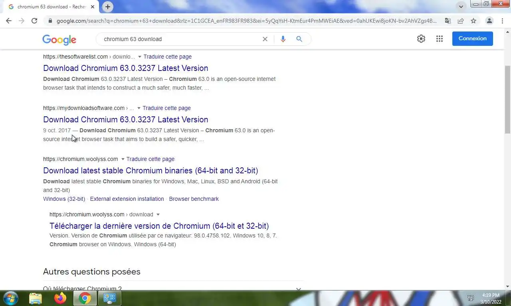Open the tab search chevron
The image size is (511, 306).
(x=461, y=7)
